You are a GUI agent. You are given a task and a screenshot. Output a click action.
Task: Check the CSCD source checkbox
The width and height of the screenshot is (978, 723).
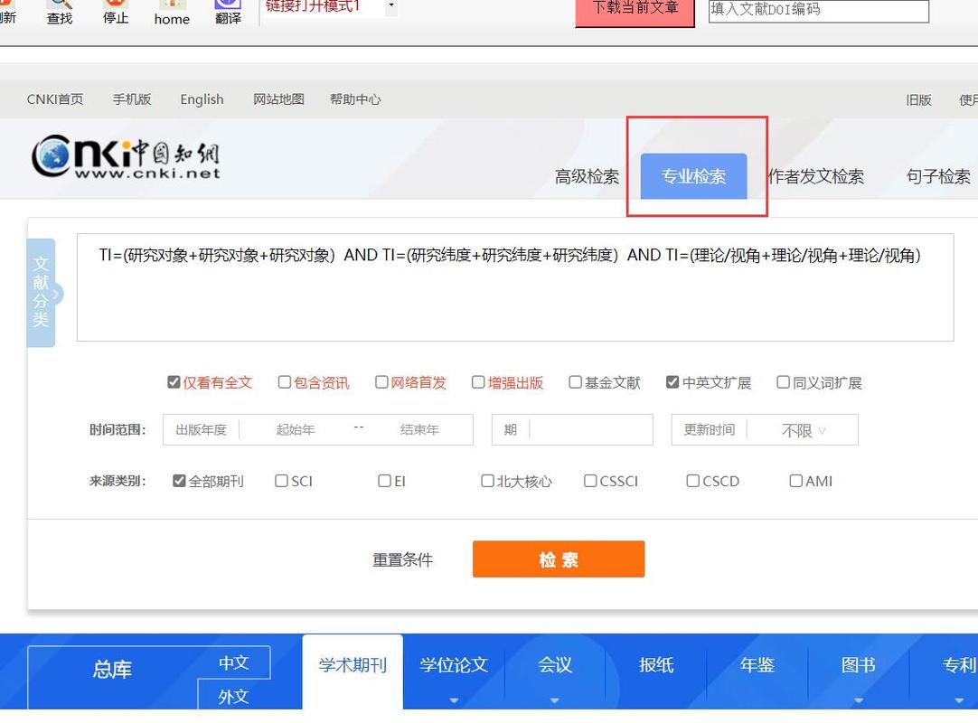click(693, 480)
